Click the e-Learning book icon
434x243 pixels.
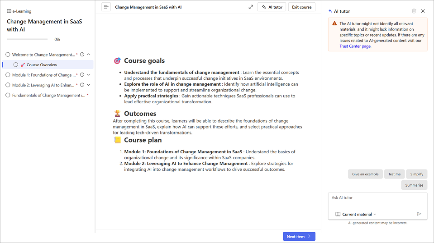tap(9, 11)
